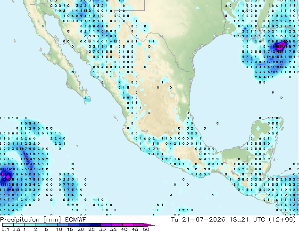Click the magenta rain maximum near Louisiana coast
299x231 pixels.
click(282, 46)
